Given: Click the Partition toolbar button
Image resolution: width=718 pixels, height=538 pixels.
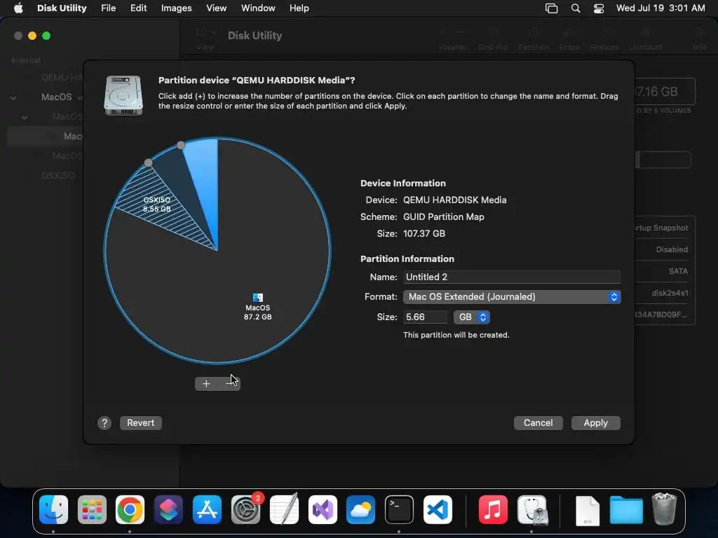Looking at the screenshot, I should (x=534, y=38).
